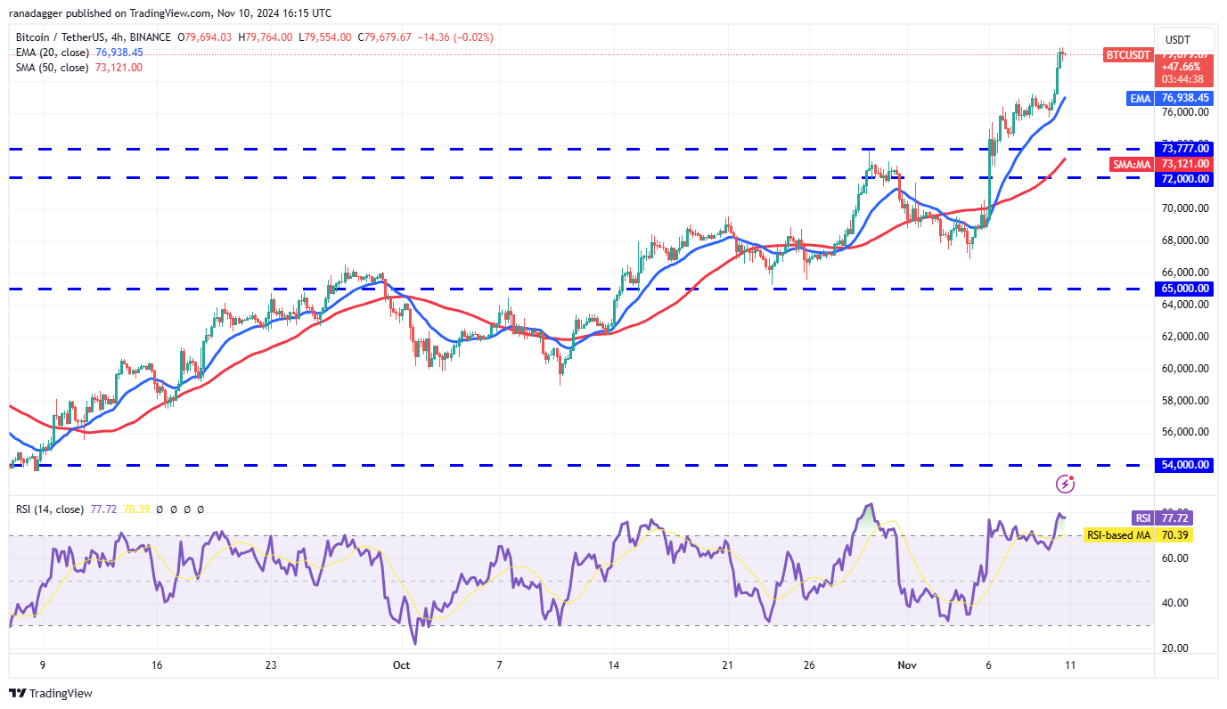Click the 21 date label on time axis
The image size is (1227, 709).
pos(727,665)
